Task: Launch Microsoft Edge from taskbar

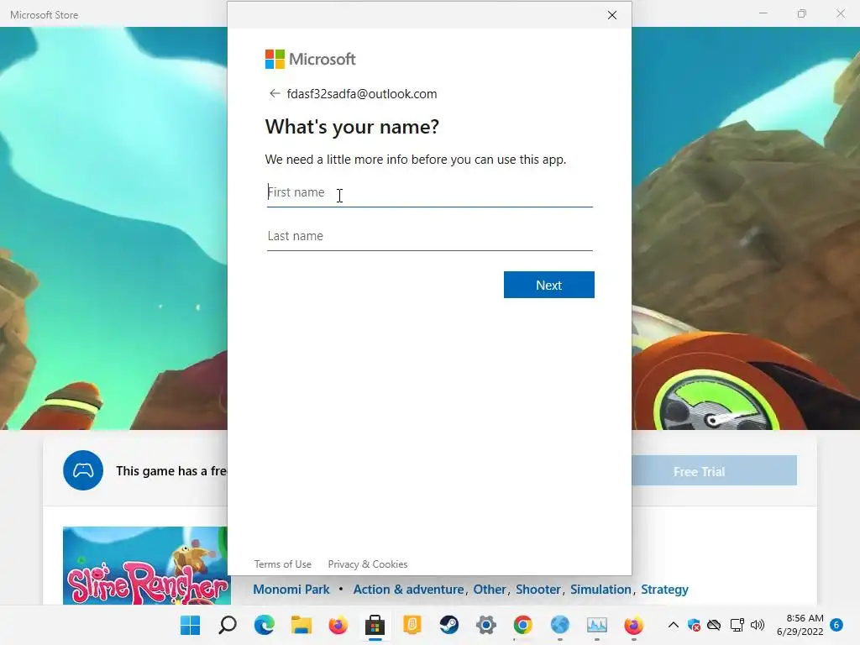Action: pos(265,625)
